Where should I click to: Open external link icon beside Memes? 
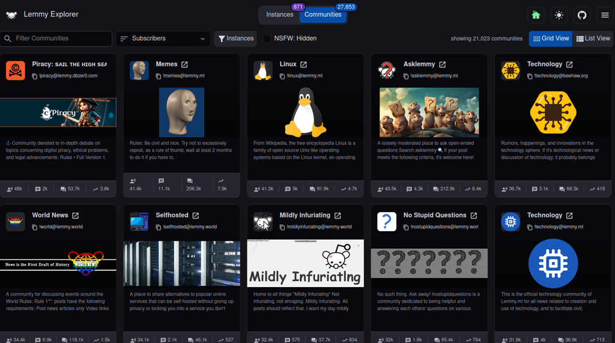pyautogui.click(x=184, y=64)
